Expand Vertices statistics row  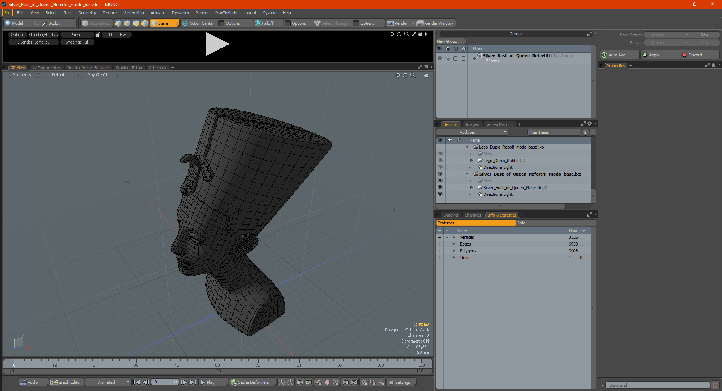tap(454, 237)
